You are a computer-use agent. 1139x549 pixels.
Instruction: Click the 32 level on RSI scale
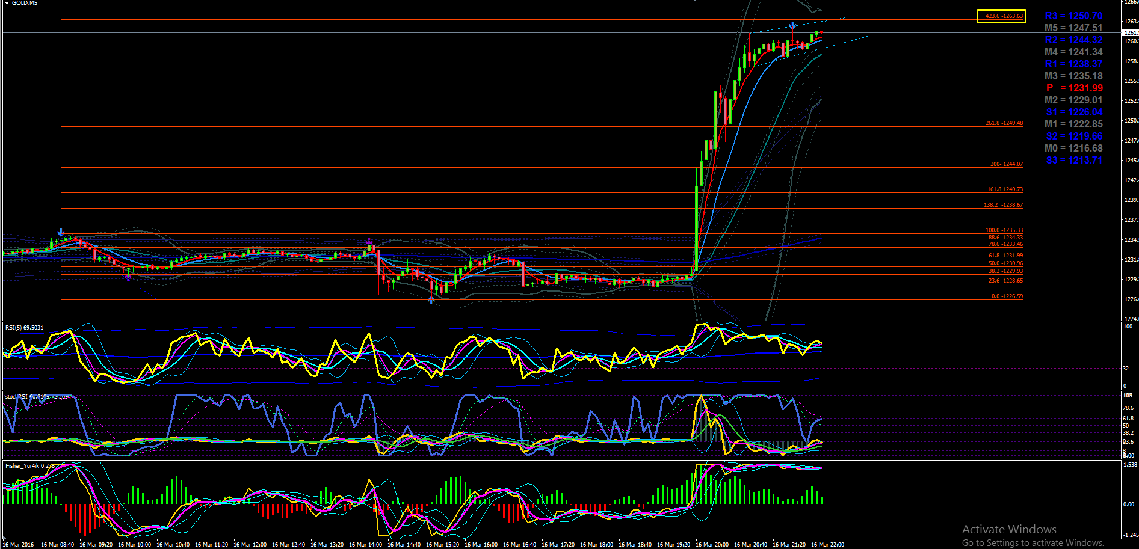(1126, 368)
